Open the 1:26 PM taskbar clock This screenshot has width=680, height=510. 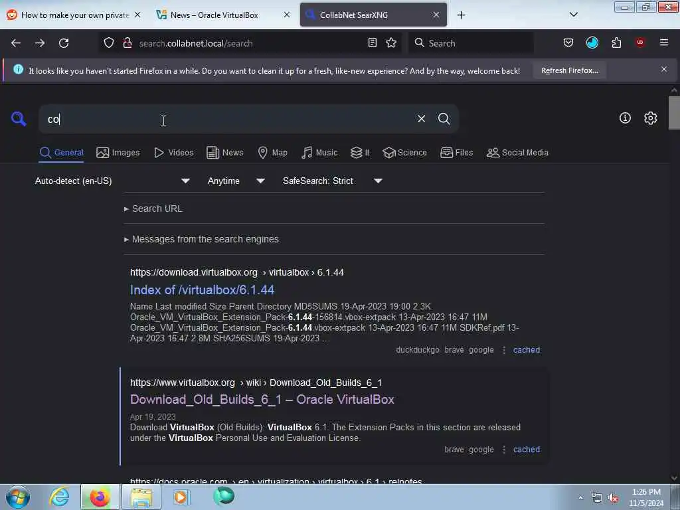tap(646, 497)
